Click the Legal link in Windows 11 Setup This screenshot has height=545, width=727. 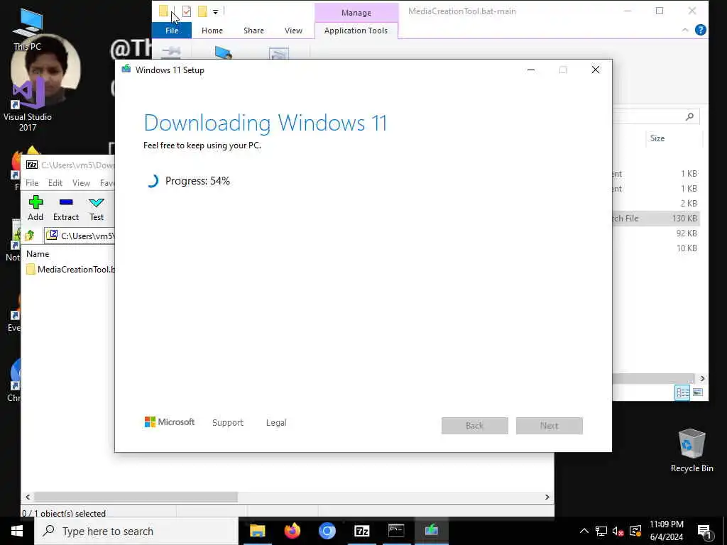[x=276, y=423]
